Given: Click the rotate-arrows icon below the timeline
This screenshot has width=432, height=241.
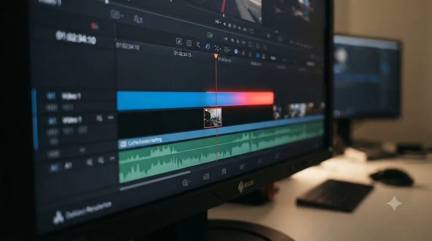Looking at the screenshot, I should pos(224,171).
